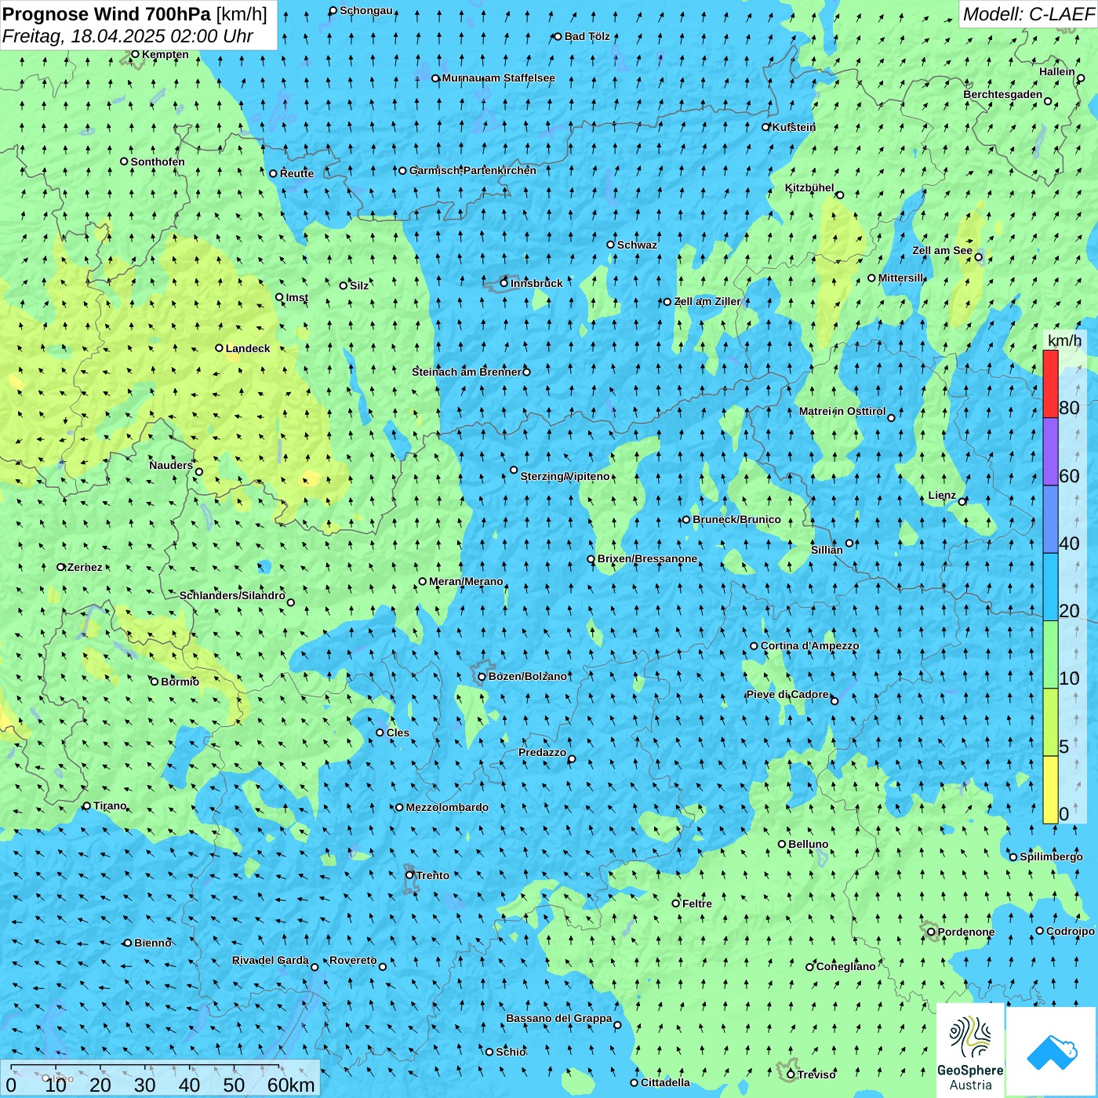Click the 'Hallein' map label
Image resolution: width=1098 pixels, height=1098 pixels.
pos(1057,72)
